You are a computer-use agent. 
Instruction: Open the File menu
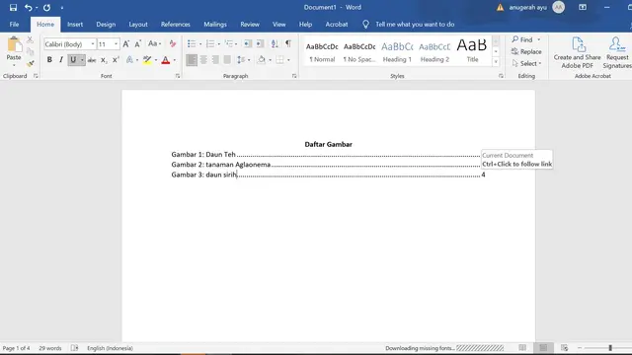pos(14,24)
